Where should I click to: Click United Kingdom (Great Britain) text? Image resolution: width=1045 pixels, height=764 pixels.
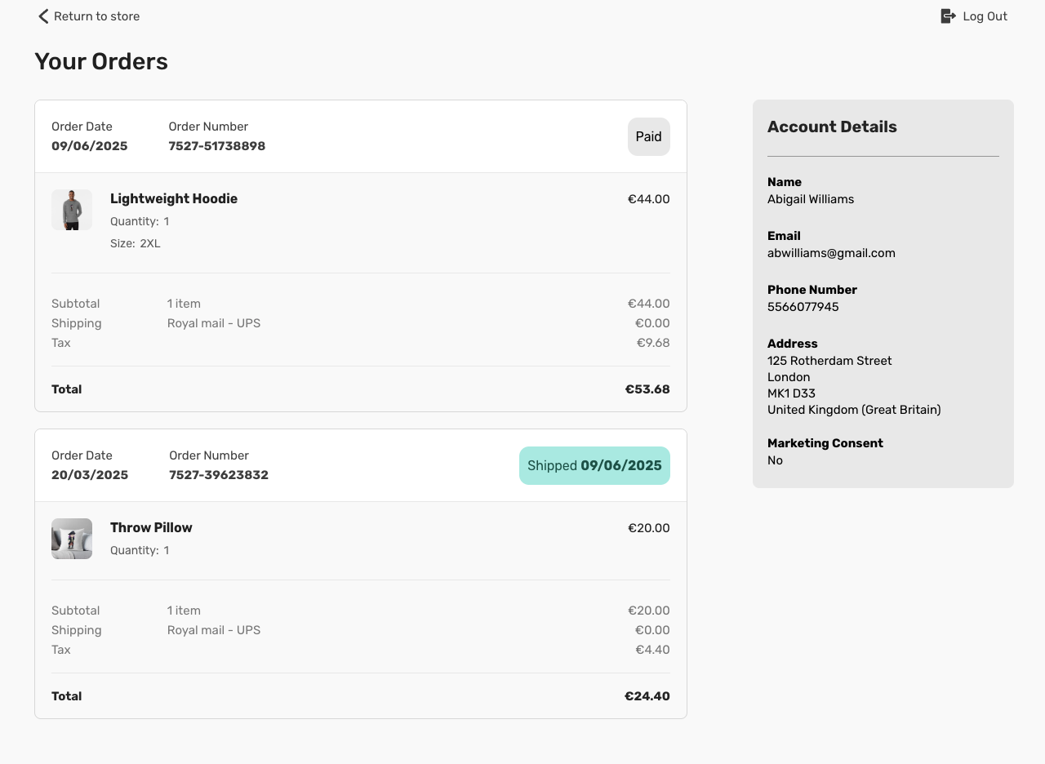pyautogui.click(x=854, y=410)
